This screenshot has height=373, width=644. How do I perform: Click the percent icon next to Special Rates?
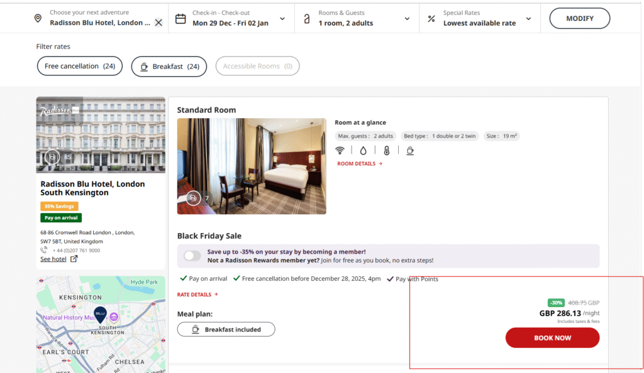(431, 18)
